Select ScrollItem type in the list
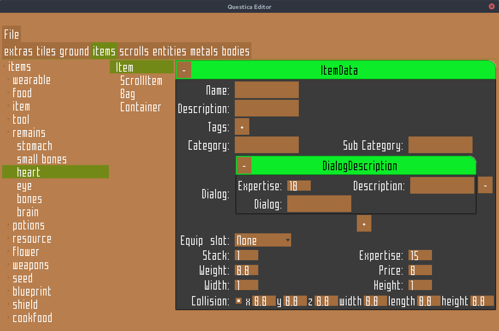Screen dimensions: 499x331 [x=141, y=81]
